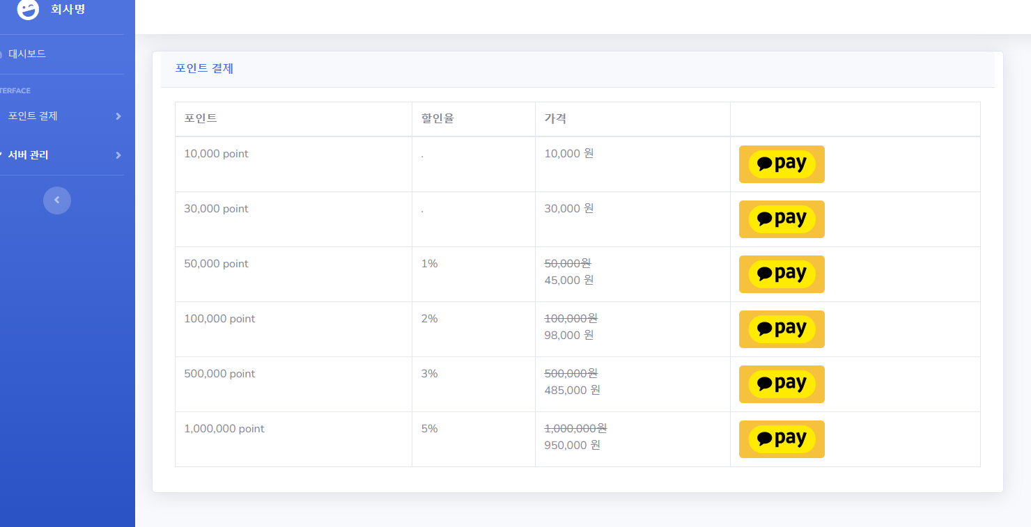Screen dimensions: 1031x527
Task: Go to 대시보드 in sidebar
Action: (27, 54)
